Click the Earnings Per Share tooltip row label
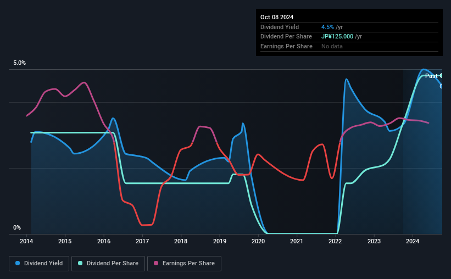Image resolution: width=451 pixels, height=279 pixels. [x=286, y=46]
